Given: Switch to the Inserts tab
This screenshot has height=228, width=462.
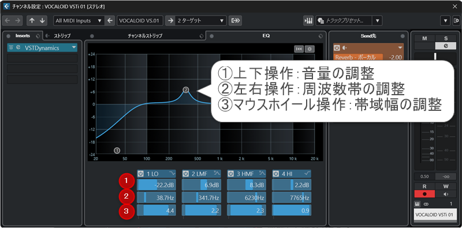Looking at the screenshot, I should coord(23,36).
